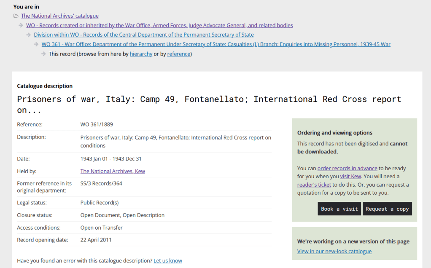Click the WO 361/1889 reference value
This screenshot has width=431, height=268.
click(97, 125)
